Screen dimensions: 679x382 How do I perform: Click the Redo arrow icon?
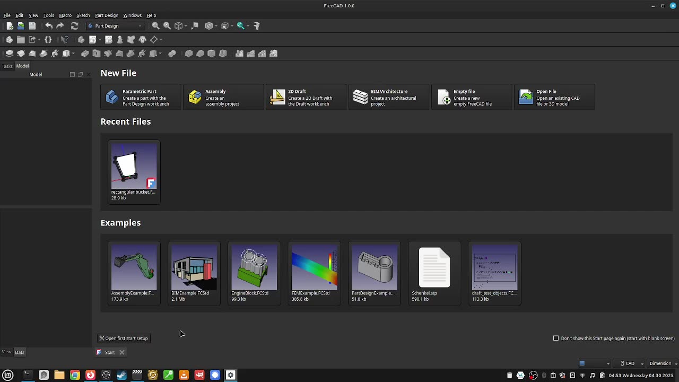[x=60, y=26]
